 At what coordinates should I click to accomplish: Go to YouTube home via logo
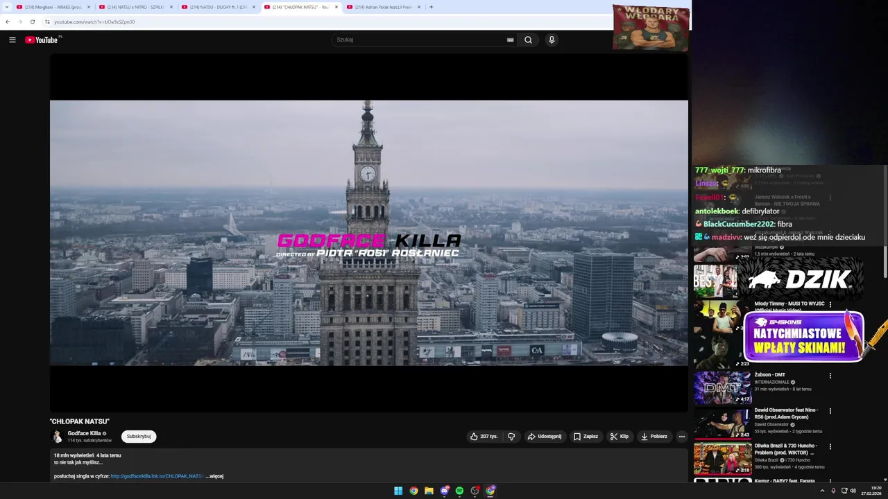point(42,40)
